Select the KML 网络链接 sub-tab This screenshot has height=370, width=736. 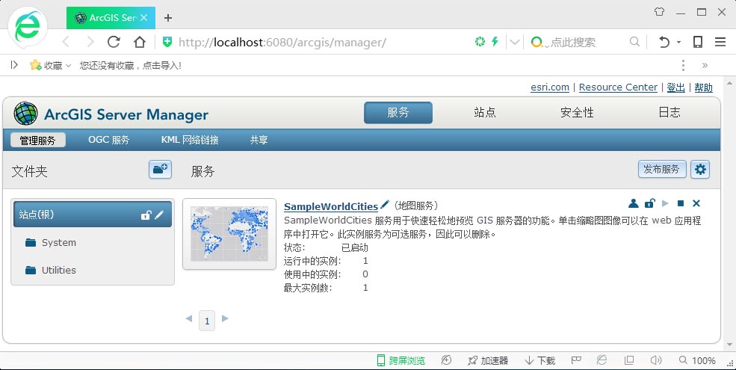pos(190,140)
